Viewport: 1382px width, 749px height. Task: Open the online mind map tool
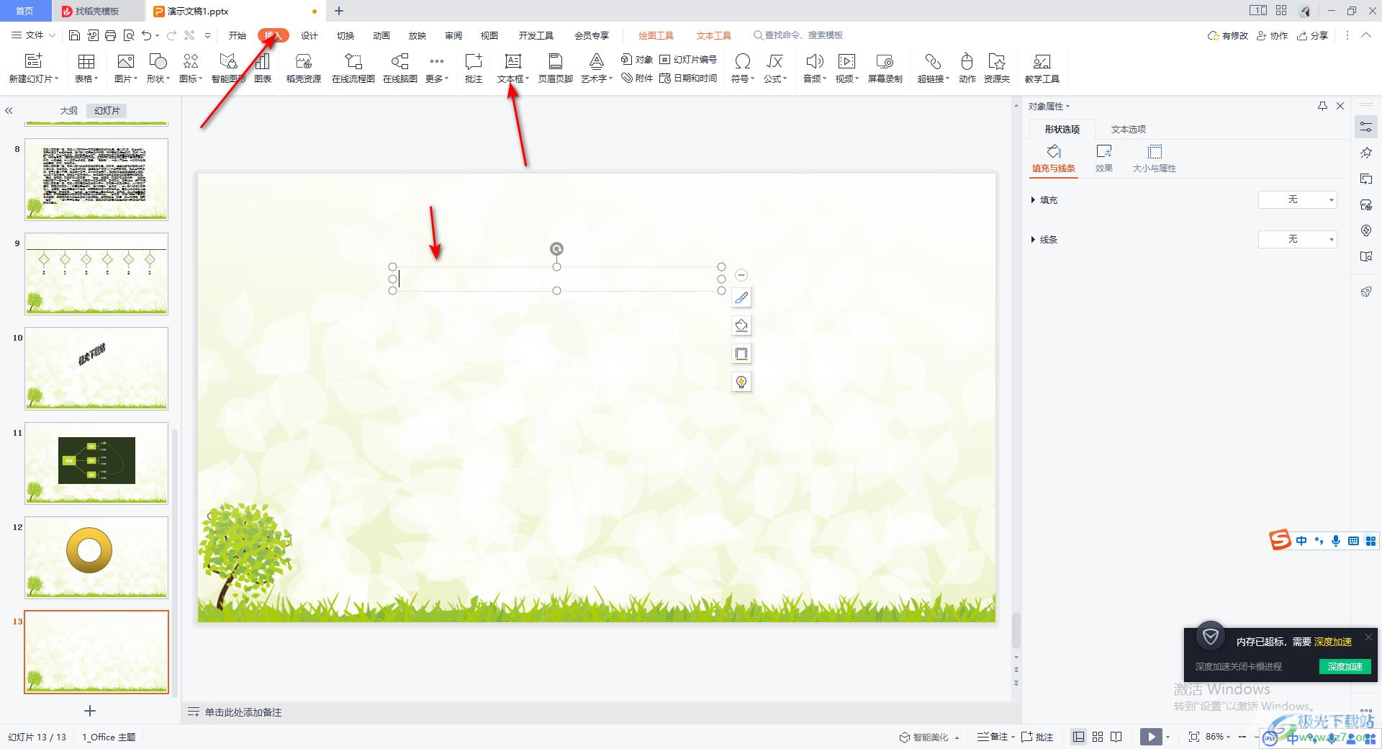[x=399, y=68]
